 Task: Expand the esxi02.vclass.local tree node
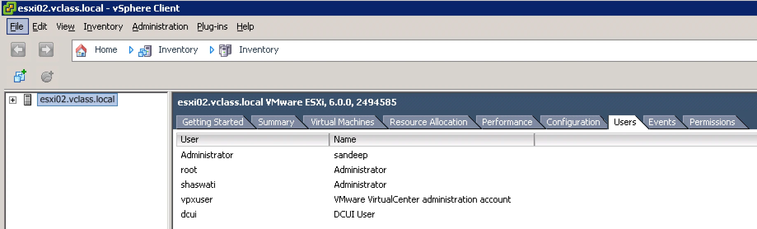[13, 100]
